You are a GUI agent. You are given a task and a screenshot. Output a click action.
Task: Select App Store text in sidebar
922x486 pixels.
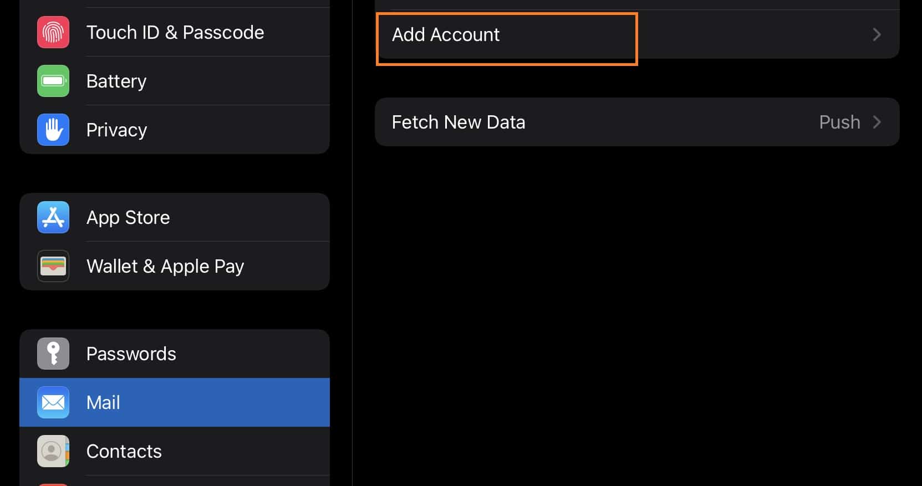coord(128,217)
